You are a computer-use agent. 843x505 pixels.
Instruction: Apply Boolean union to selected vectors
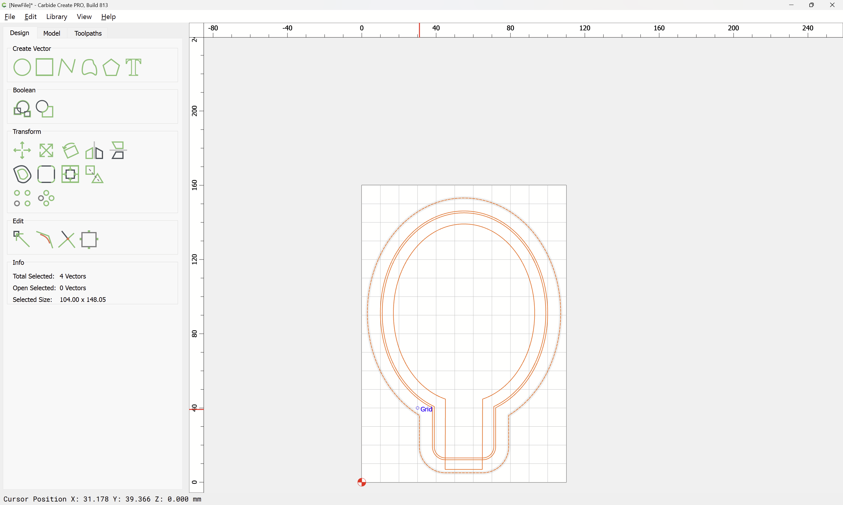coord(22,108)
